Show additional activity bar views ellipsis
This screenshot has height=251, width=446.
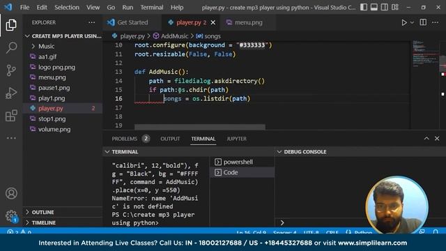tap(11, 138)
